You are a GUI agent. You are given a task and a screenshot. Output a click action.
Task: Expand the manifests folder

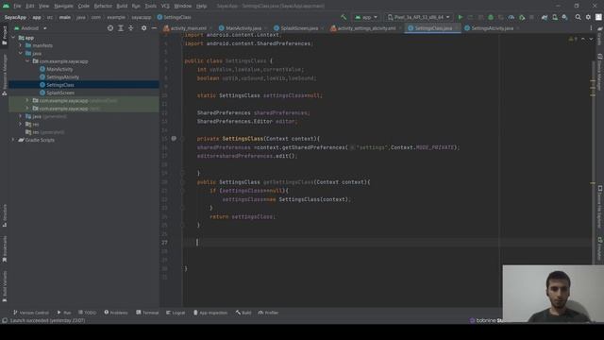pos(21,45)
